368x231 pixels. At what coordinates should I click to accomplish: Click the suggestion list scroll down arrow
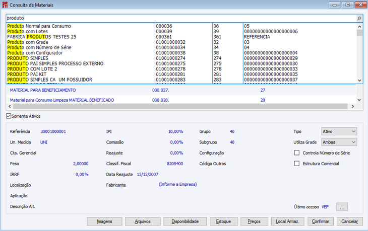(x=359, y=81)
